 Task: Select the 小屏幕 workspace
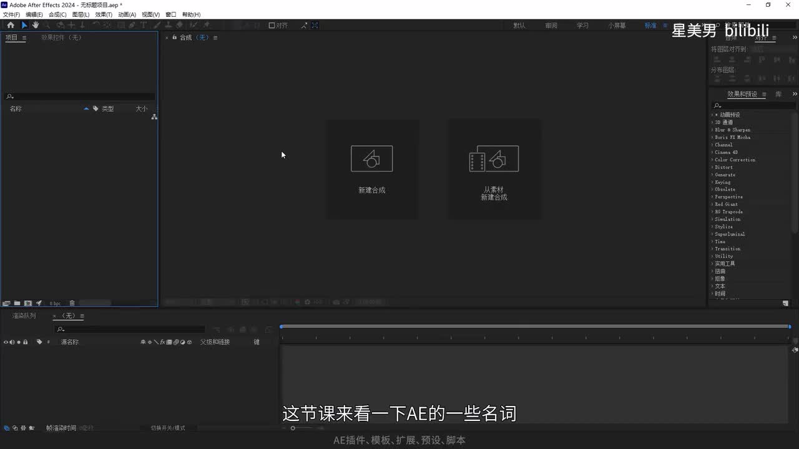coord(618,26)
